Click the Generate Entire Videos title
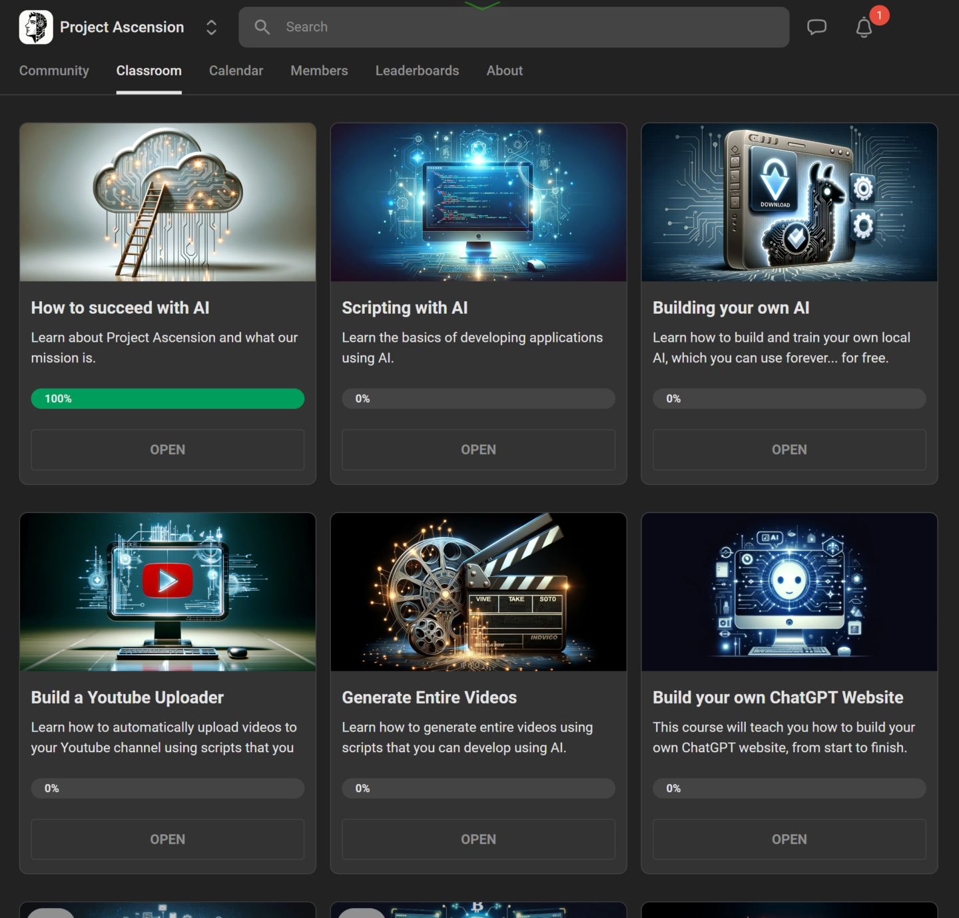 pyautogui.click(x=430, y=697)
